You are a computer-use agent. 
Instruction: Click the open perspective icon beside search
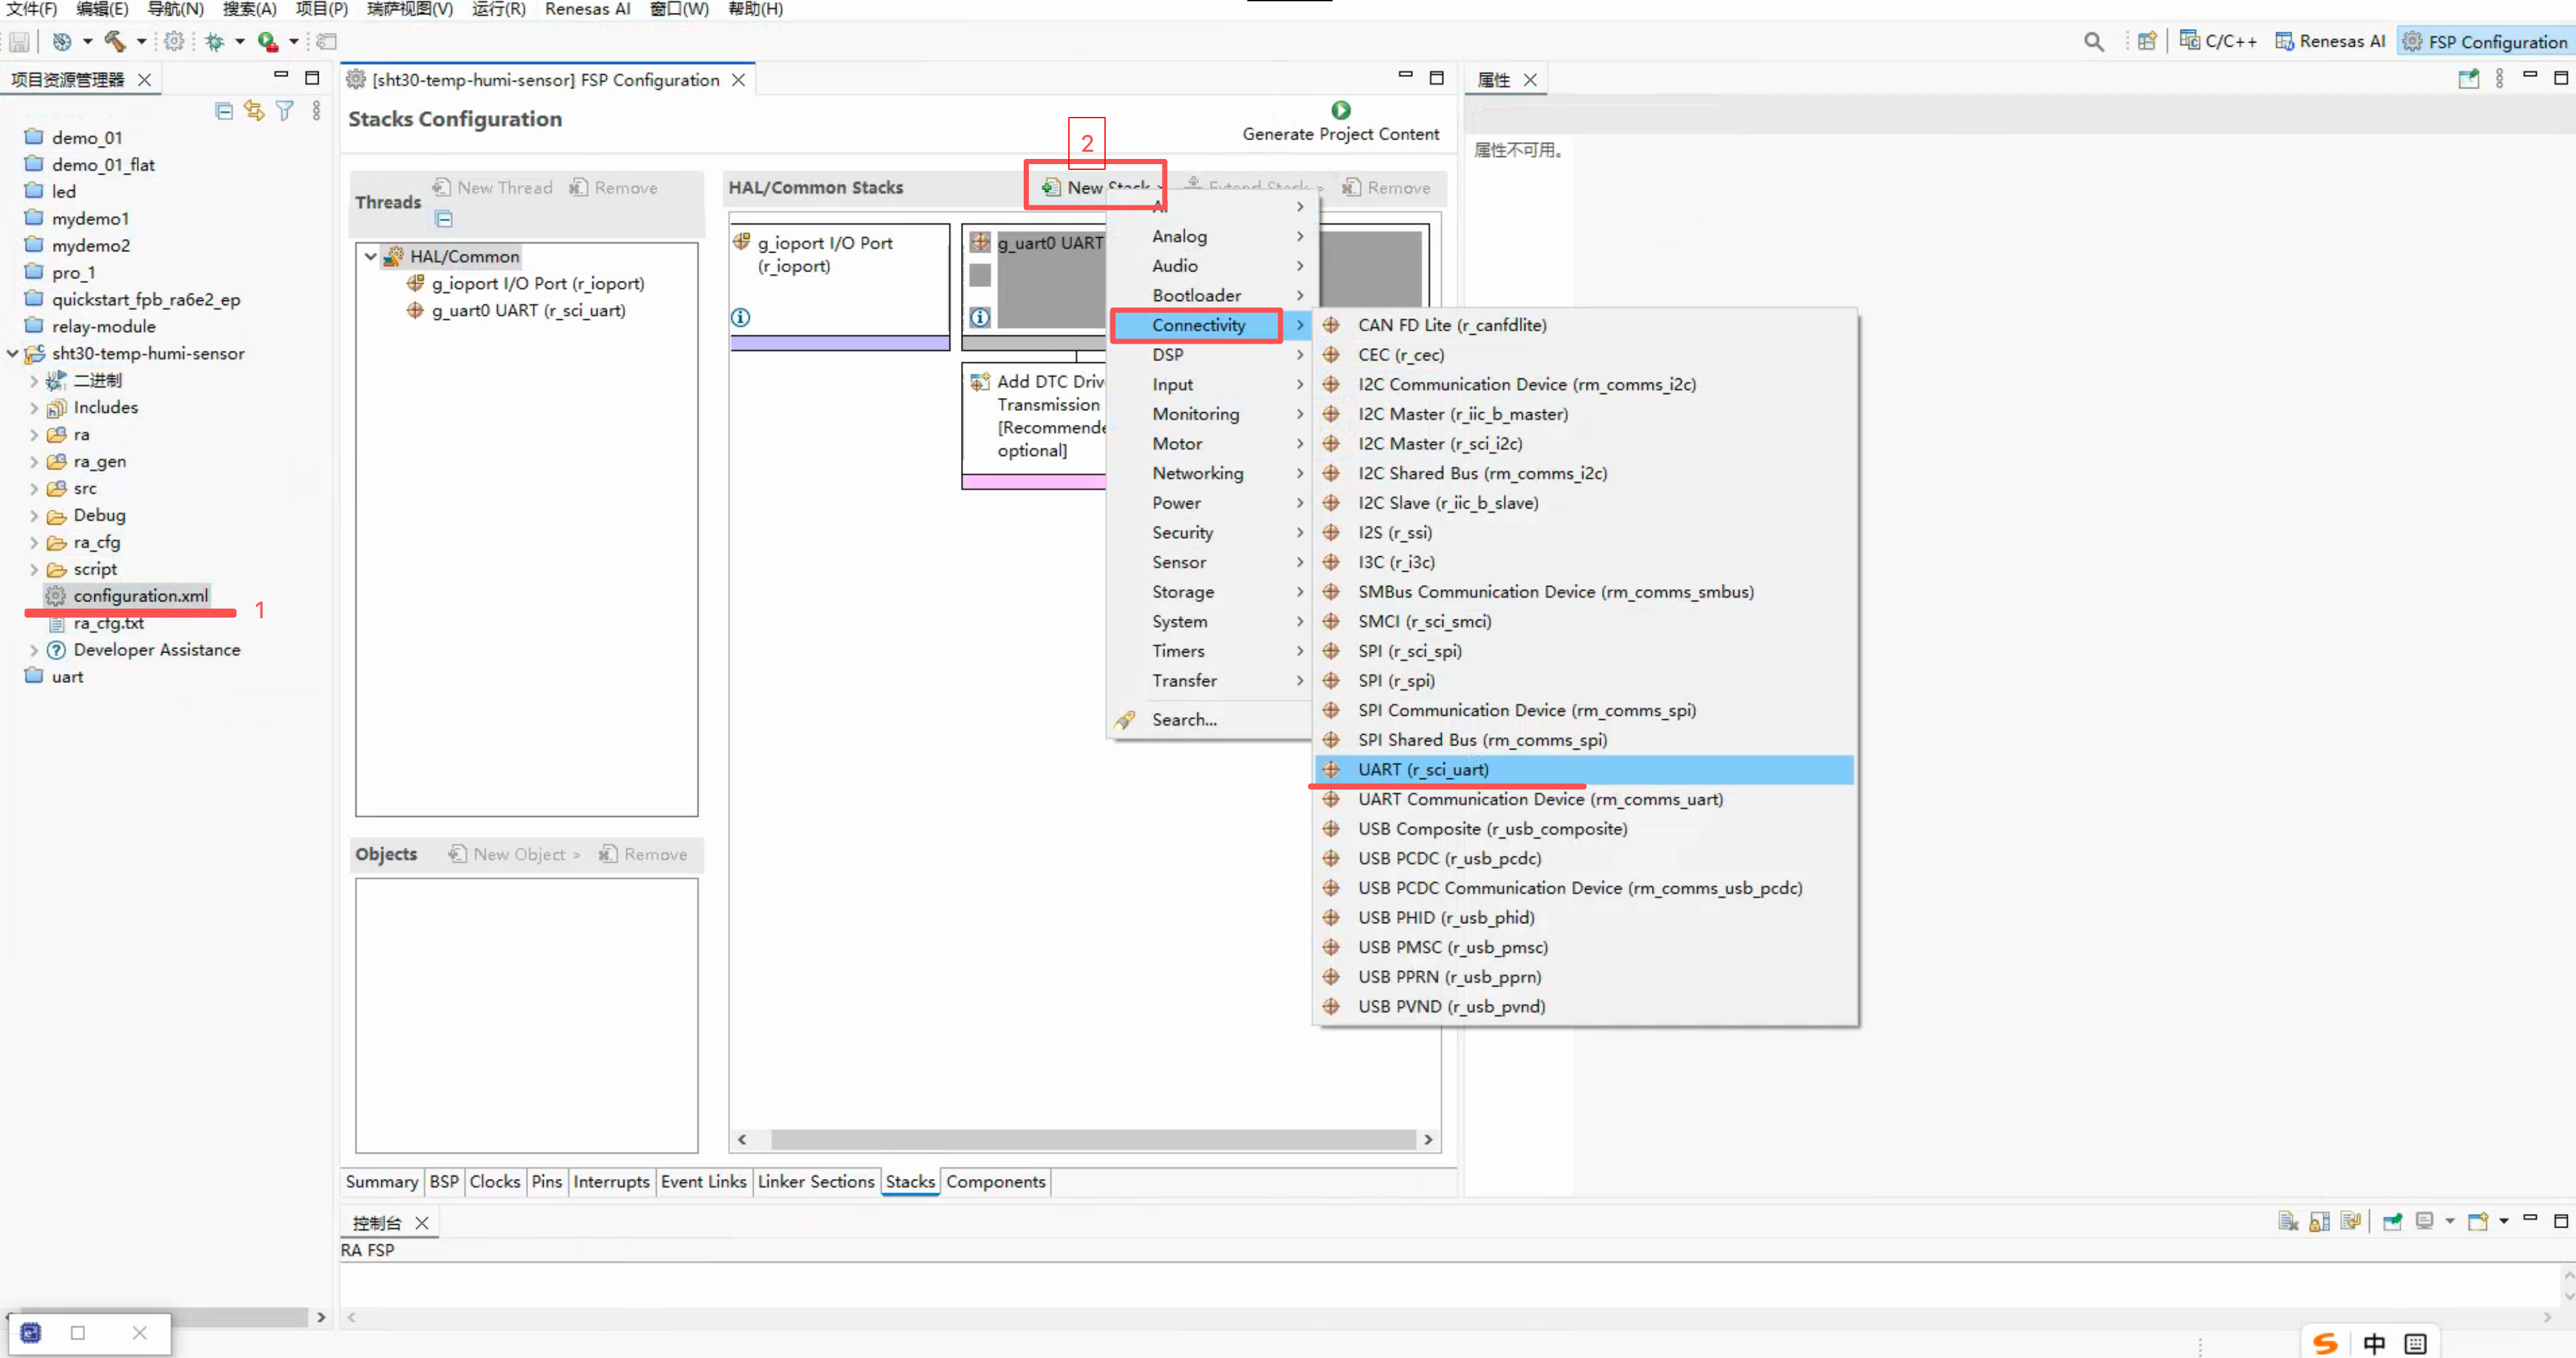pos(2146,41)
